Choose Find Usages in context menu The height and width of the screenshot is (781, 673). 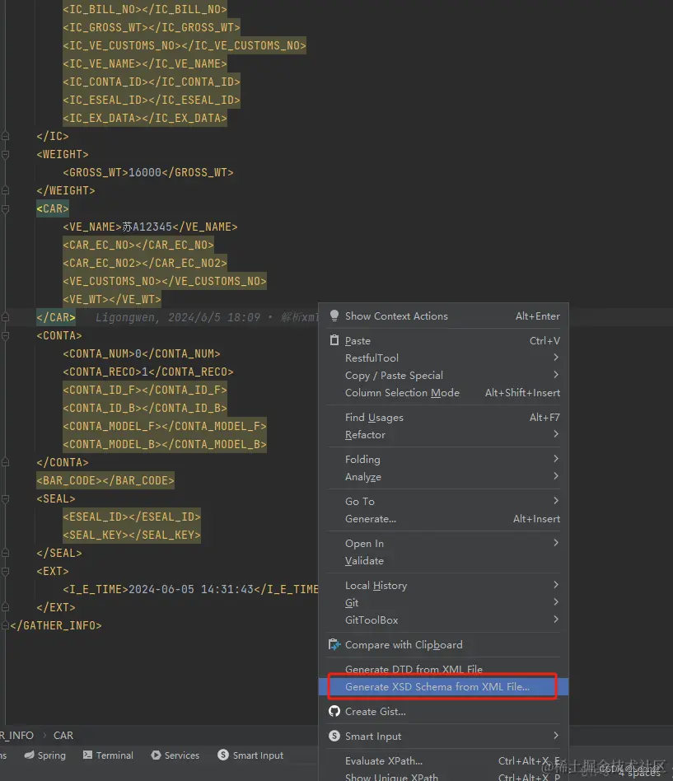[x=443, y=418]
